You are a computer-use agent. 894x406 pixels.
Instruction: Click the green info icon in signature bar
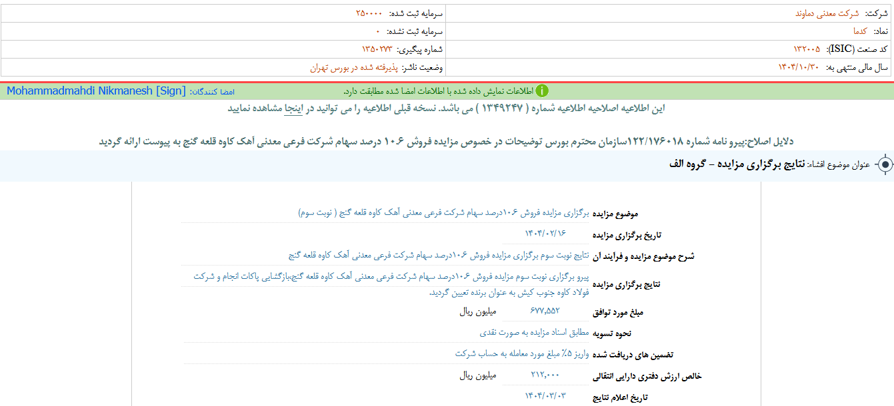pos(543,91)
